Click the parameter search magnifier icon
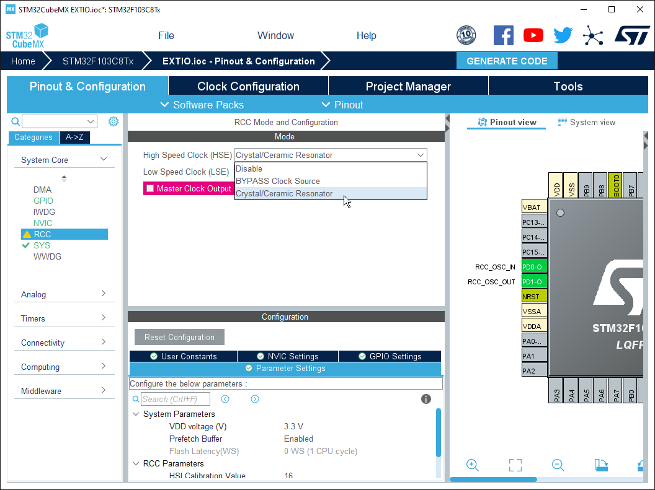The width and height of the screenshot is (655, 490). tap(136, 399)
